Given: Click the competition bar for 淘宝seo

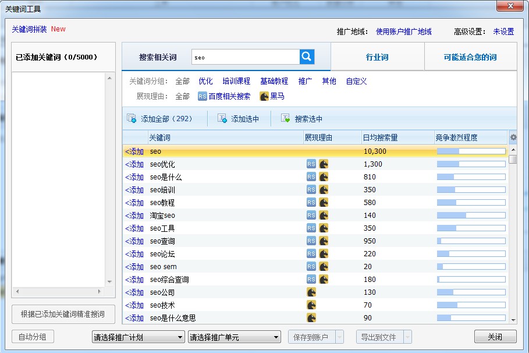Looking at the screenshot, I should click(471, 216).
